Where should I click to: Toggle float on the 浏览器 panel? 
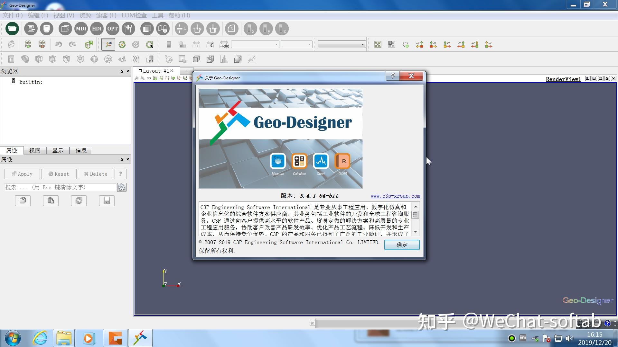[x=122, y=71]
